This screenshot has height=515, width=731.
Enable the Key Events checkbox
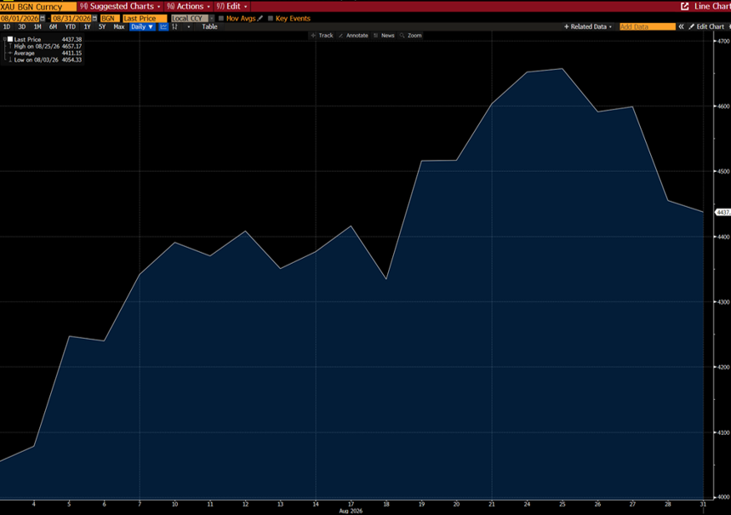coord(271,18)
